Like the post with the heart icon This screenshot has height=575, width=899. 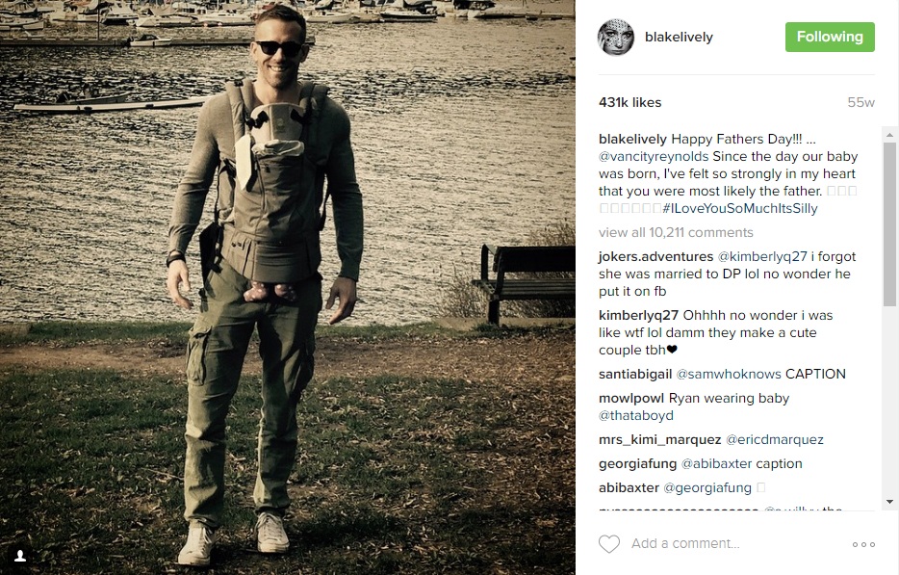point(609,543)
